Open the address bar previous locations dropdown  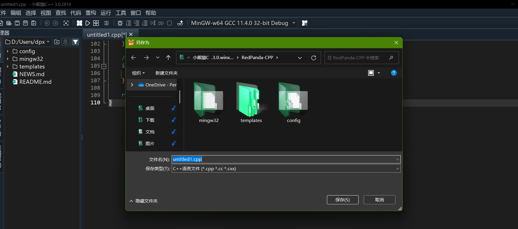click(x=300, y=58)
